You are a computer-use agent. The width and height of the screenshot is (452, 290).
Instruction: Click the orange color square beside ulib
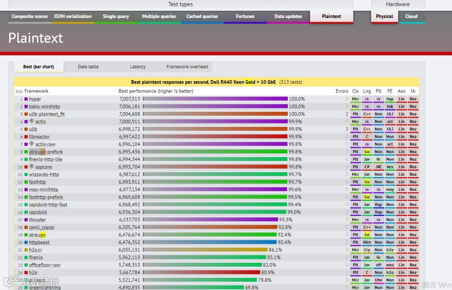click(x=26, y=129)
